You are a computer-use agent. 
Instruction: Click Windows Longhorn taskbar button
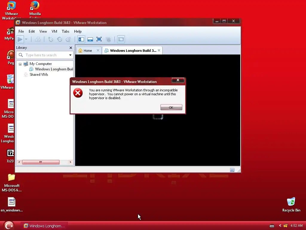pyautogui.click(x=44, y=226)
